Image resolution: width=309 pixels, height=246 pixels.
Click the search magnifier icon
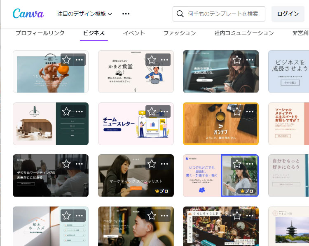180,14
